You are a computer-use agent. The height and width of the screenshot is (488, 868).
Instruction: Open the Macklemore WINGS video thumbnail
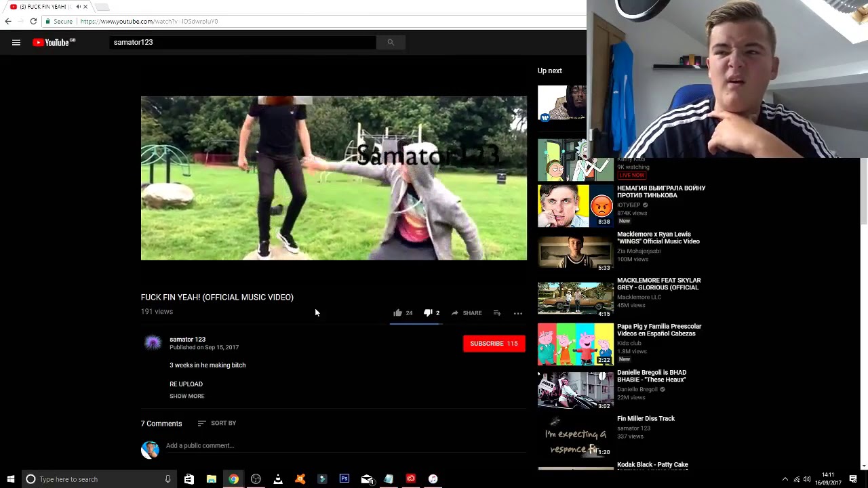[x=576, y=252]
